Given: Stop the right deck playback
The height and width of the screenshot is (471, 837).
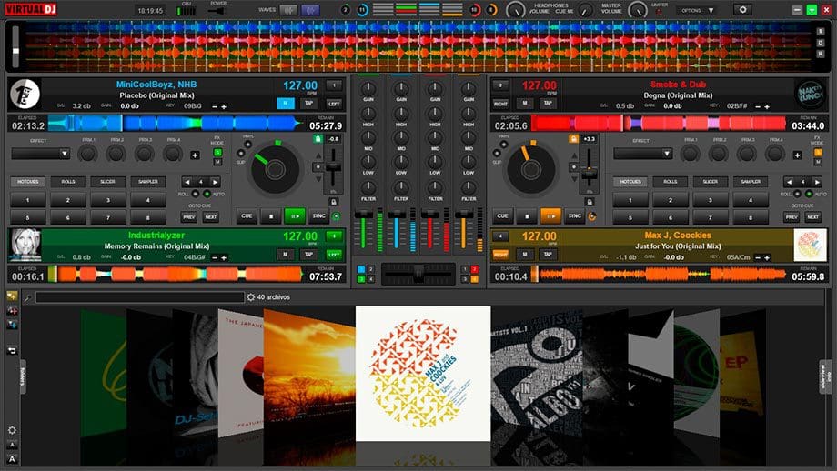Looking at the screenshot, I should click(x=527, y=216).
